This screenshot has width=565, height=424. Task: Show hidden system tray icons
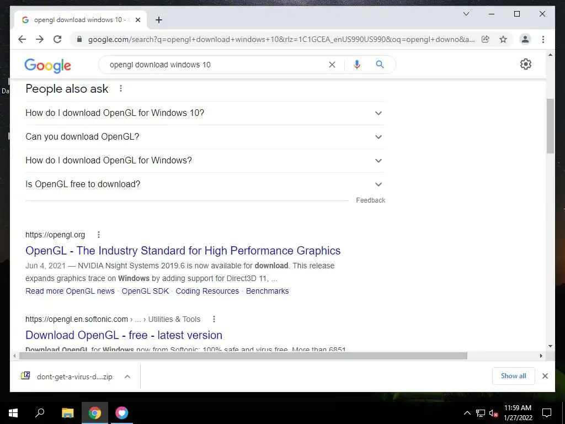[467, 413]
